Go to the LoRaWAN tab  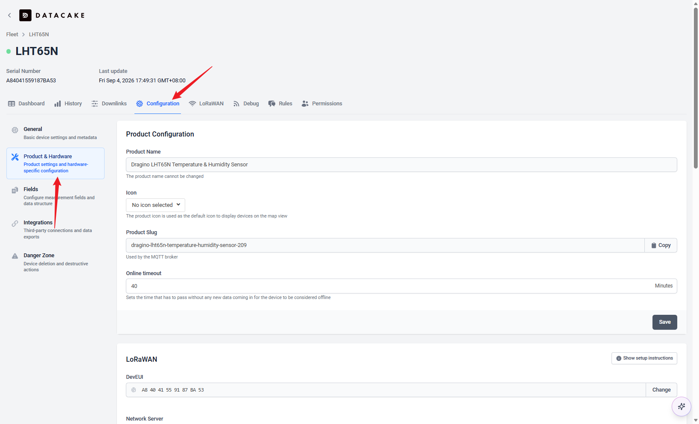(x=206, y=104)
